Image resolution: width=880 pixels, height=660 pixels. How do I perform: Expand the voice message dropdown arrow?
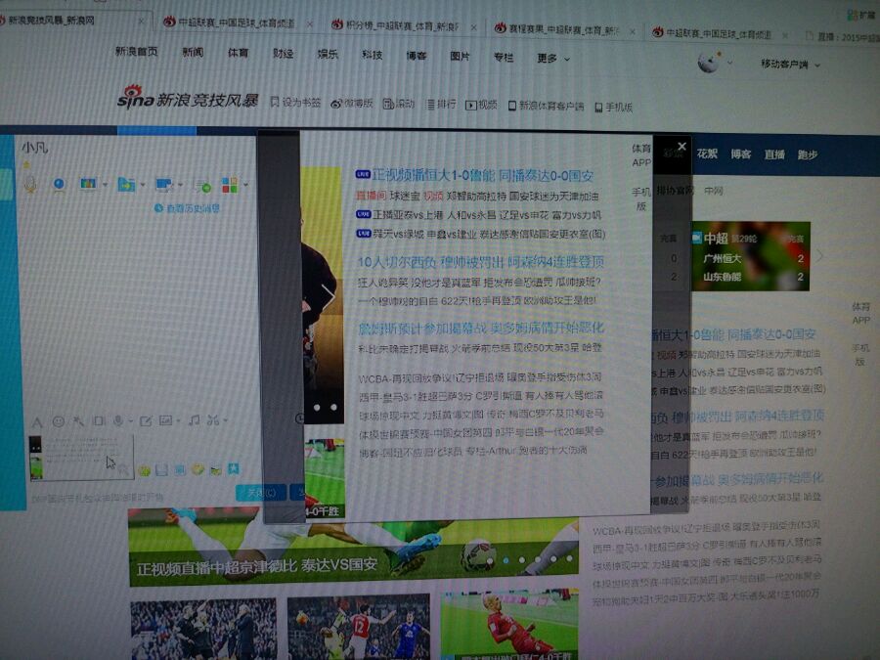pyautogui.click(x=130, y=420)
